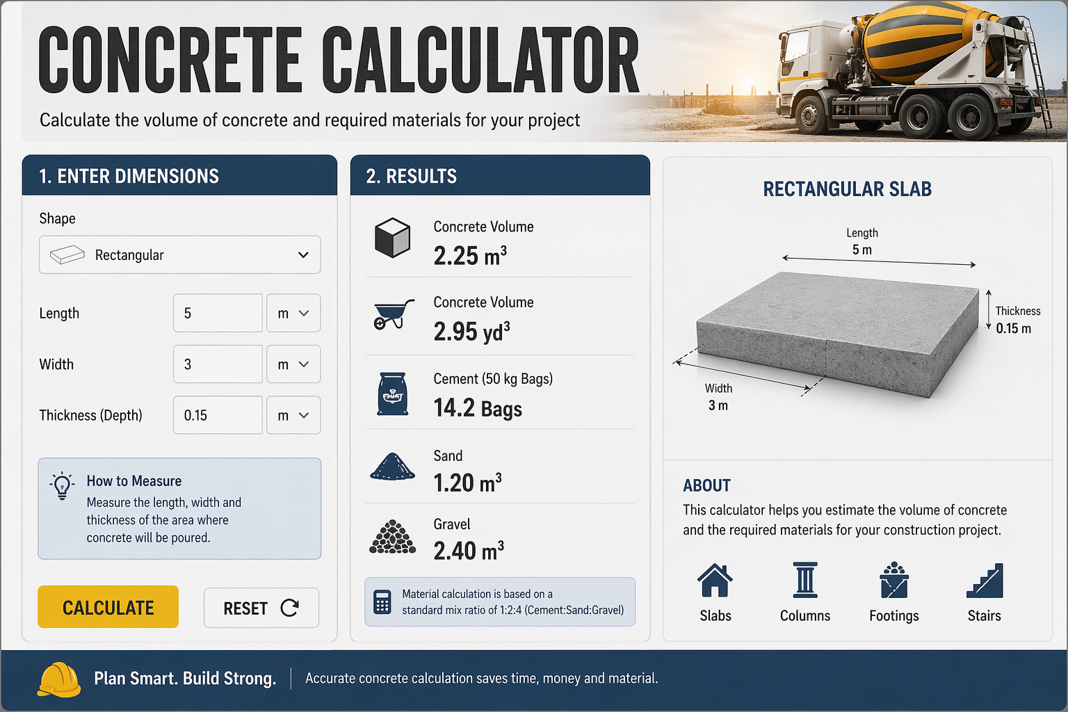Focus the Thickness (Depth) input box
The height and width of the screenshot is (712, 1068).
point(218,415)
